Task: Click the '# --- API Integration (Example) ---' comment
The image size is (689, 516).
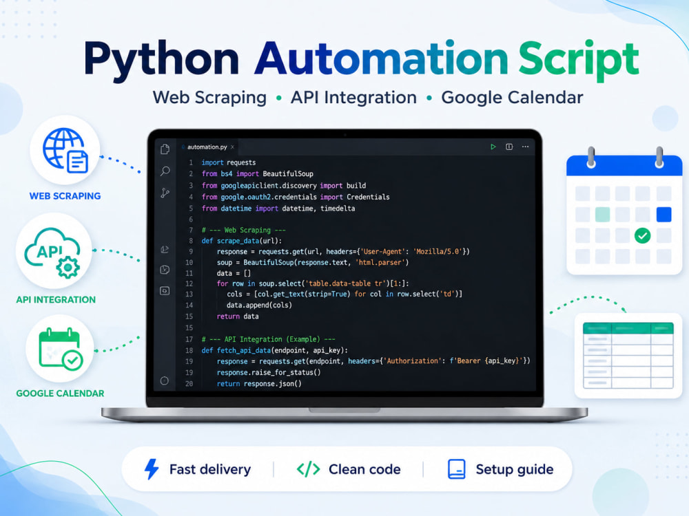Action: [269, 339]
